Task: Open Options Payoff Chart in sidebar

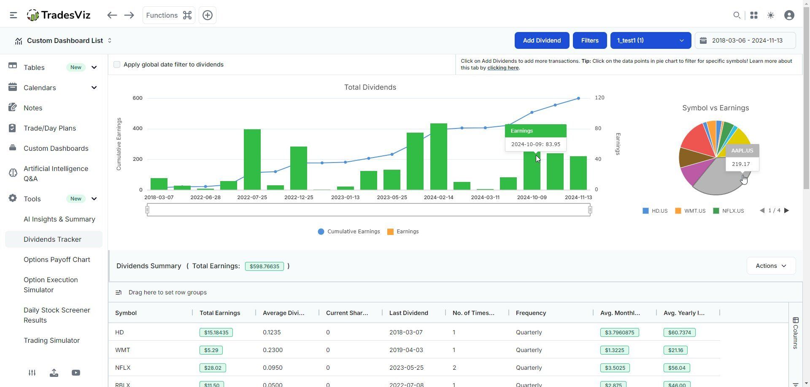Action: pos(57,259)
